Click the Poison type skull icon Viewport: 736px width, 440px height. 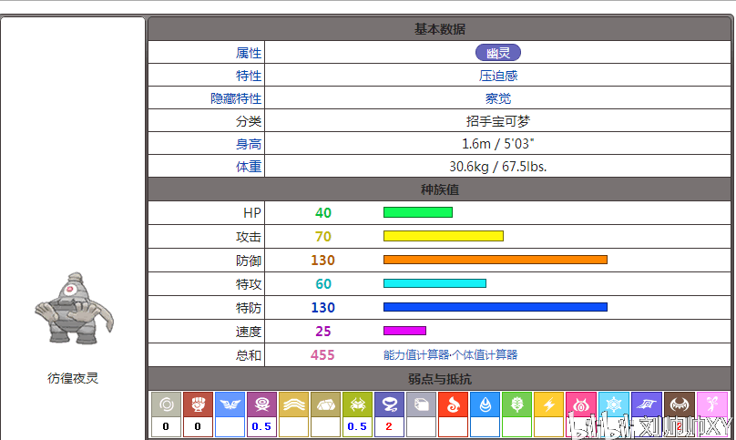click(x=261, y=404)
